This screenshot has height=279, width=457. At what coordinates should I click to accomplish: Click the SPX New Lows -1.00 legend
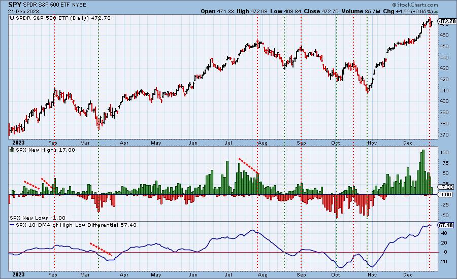(x=38, y=218)
